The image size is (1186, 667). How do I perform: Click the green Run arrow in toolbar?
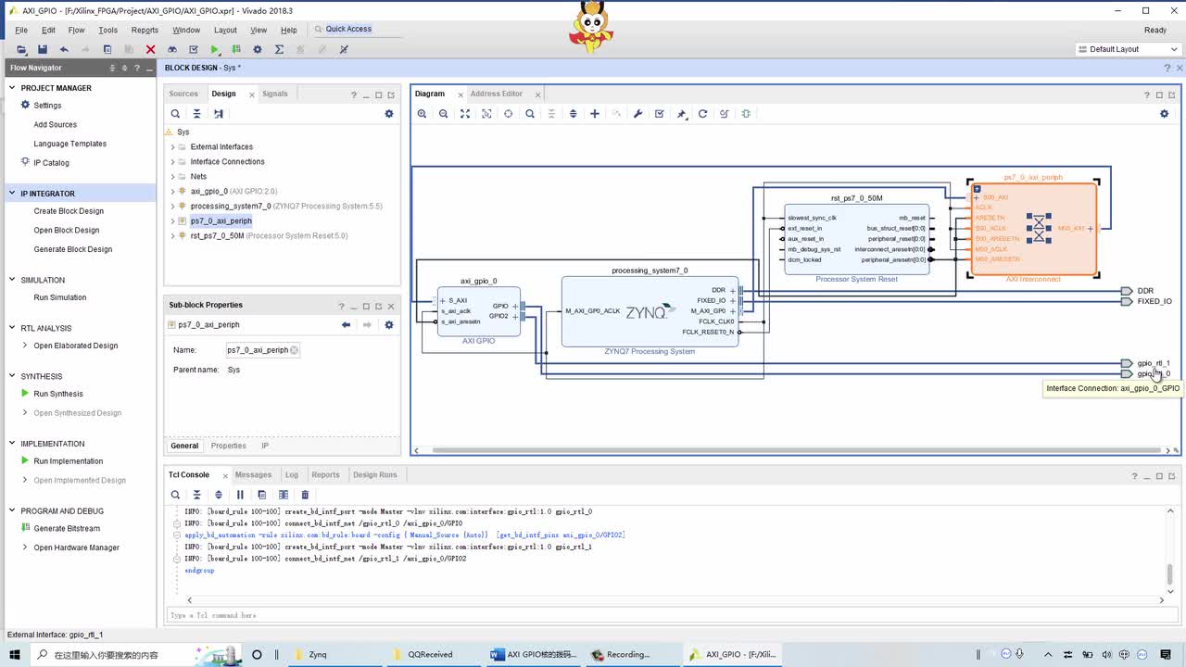click(215, 49)
